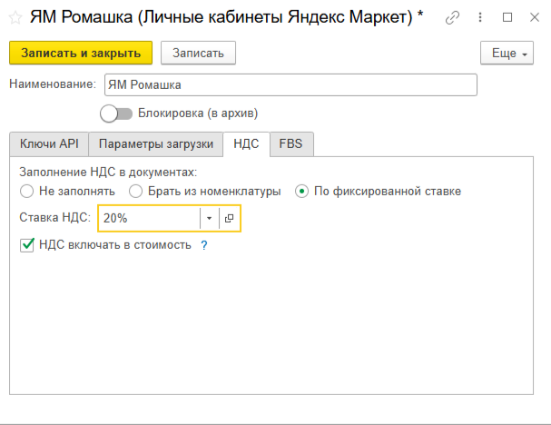The image size is (551, 425).
Task: Open the vertical three-dot window menu
Action: pos(480,17)
